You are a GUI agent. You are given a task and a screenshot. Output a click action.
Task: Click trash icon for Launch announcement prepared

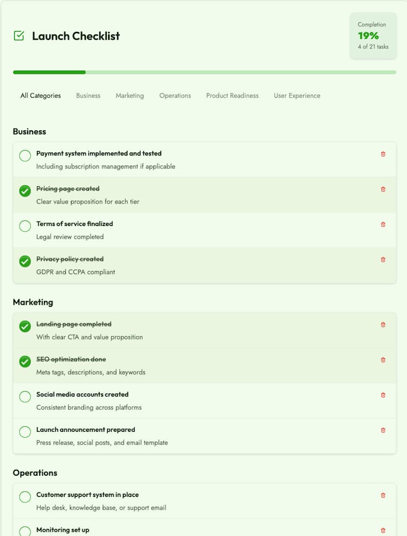(x=383, y=430)
